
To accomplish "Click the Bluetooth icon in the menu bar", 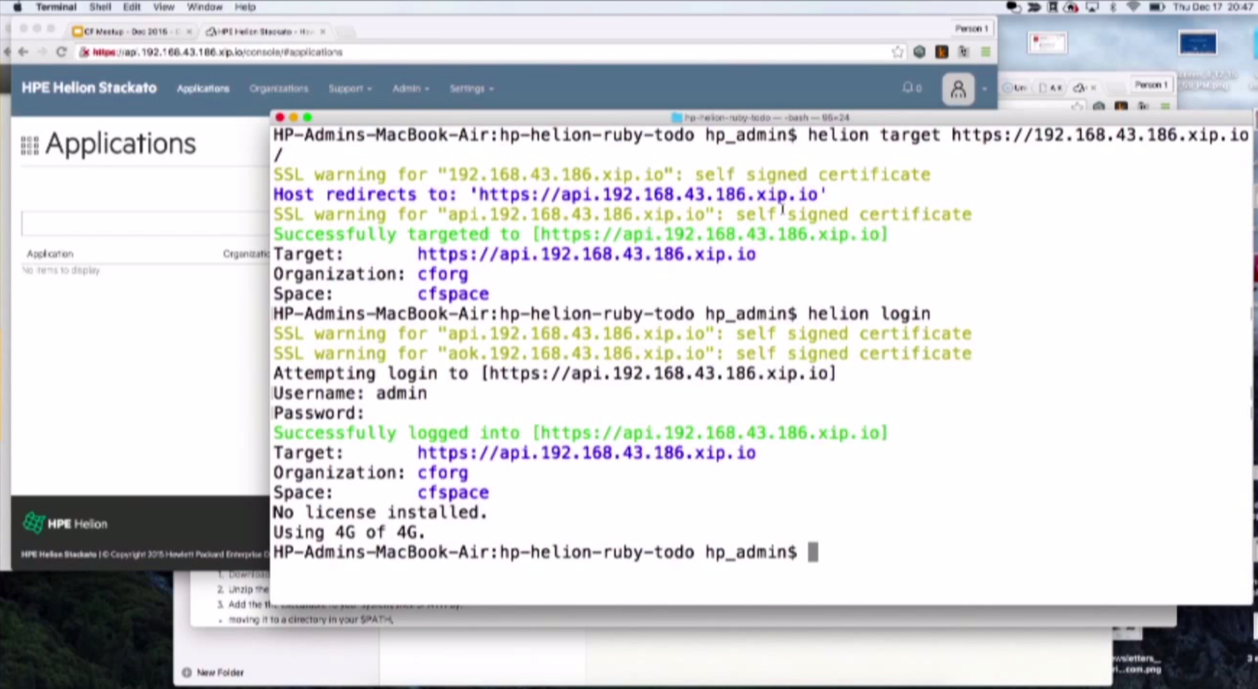I will (x=1113, y=7).
